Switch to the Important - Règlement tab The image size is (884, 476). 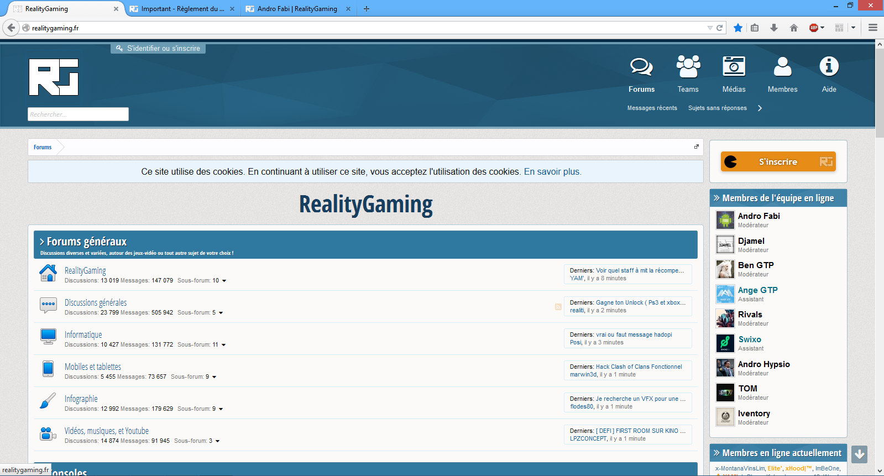coord(182,9)
